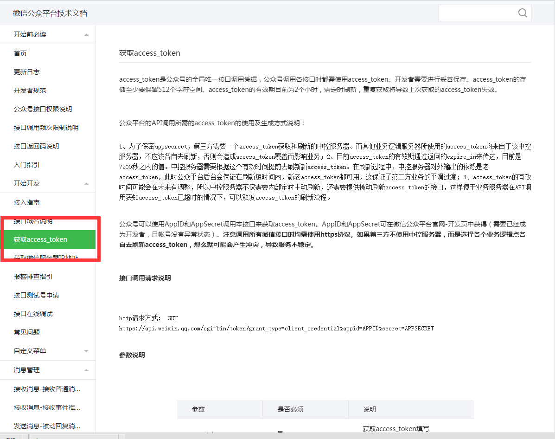Open the 报警排查指引 sidebar item
The width and height of the screenshot is (555, 439).
(33, 277)
